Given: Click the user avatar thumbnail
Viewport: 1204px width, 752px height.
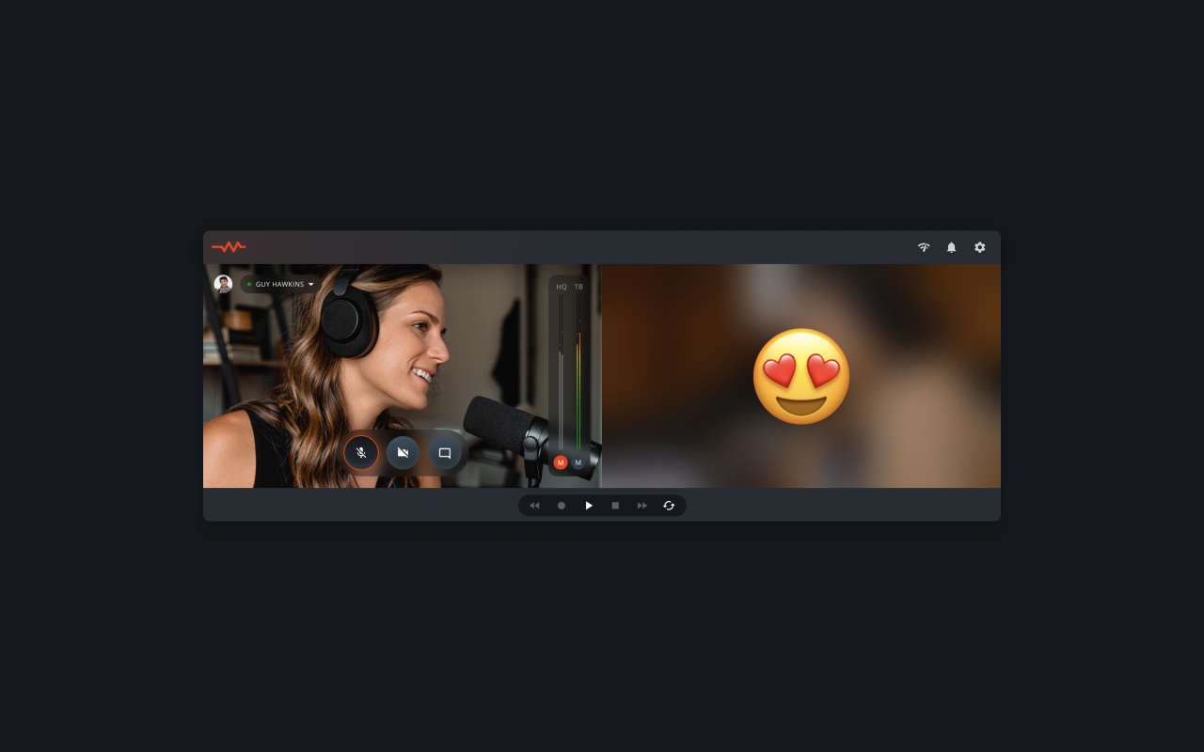Looking at the screenshot, I should coord(223,284).
